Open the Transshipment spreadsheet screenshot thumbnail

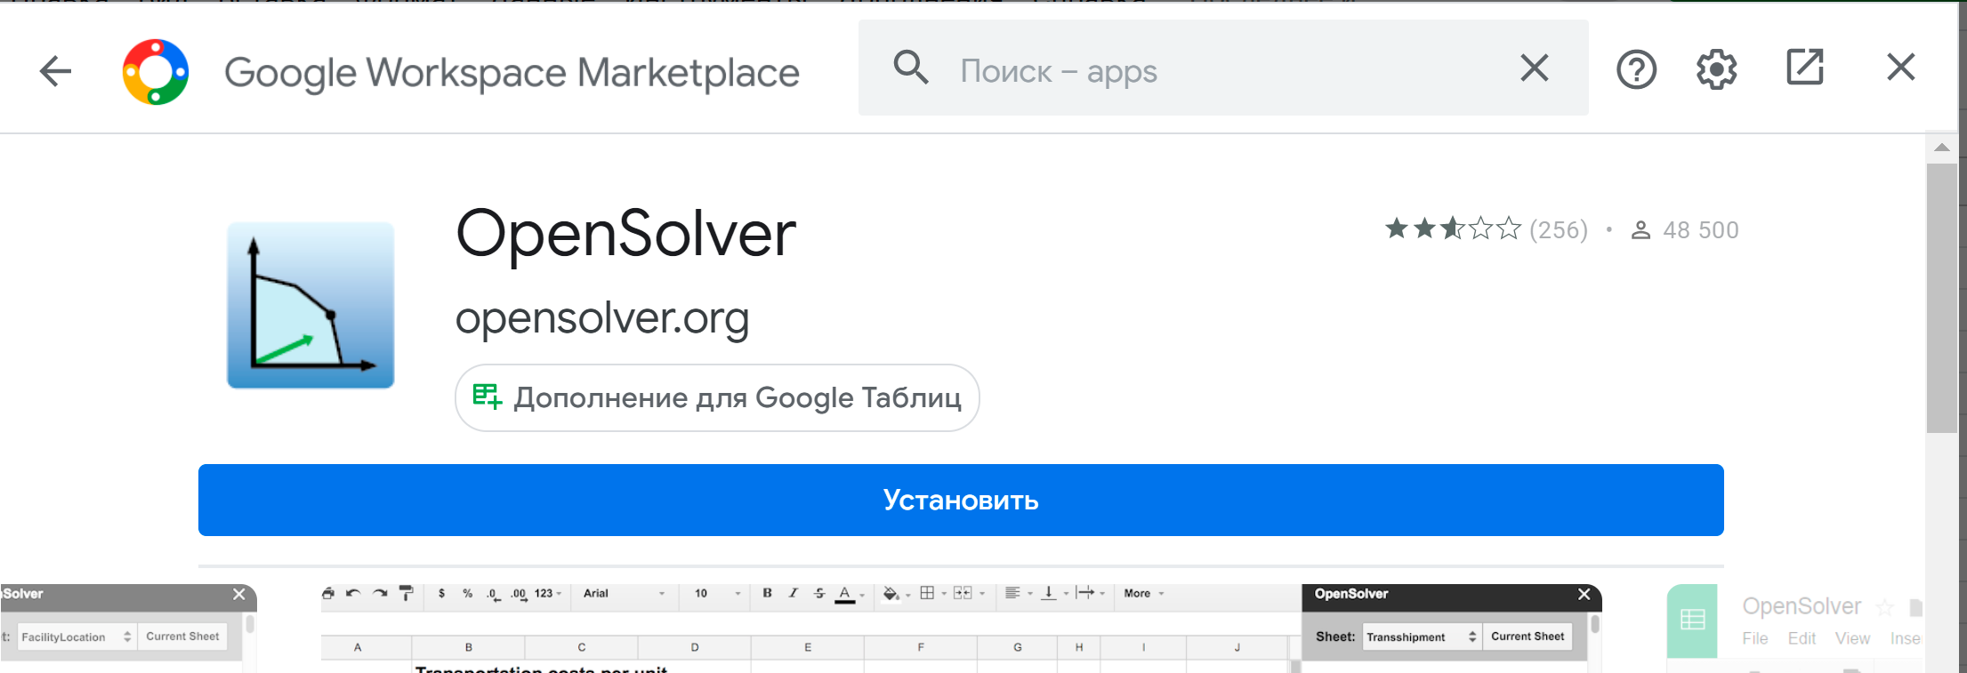(962, 628)
